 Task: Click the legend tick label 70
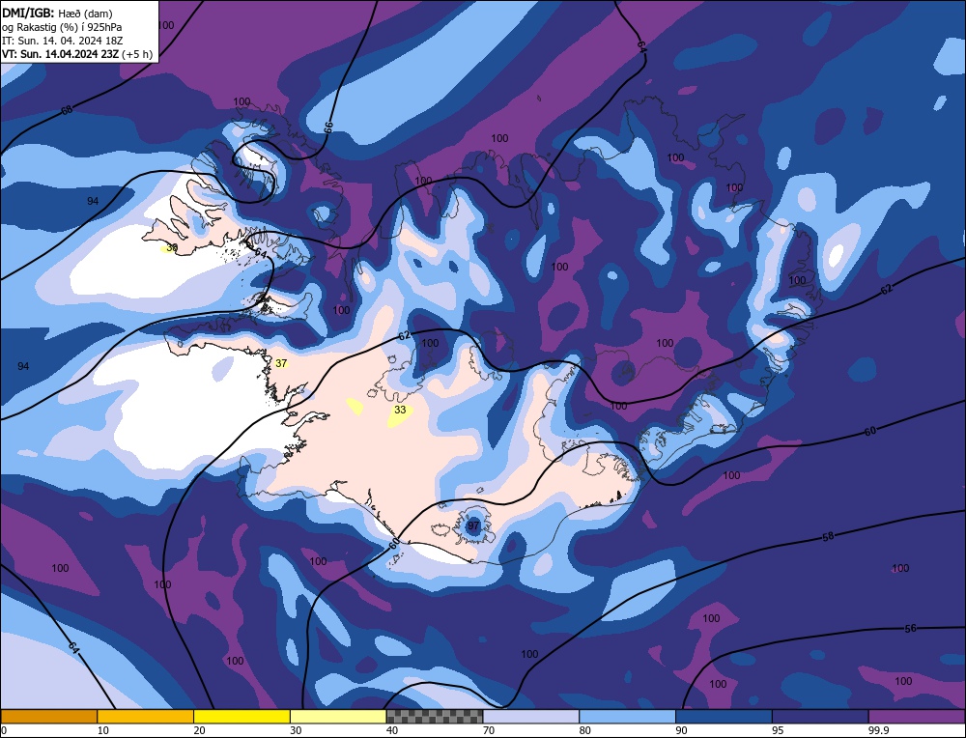(x=489, y=730)
